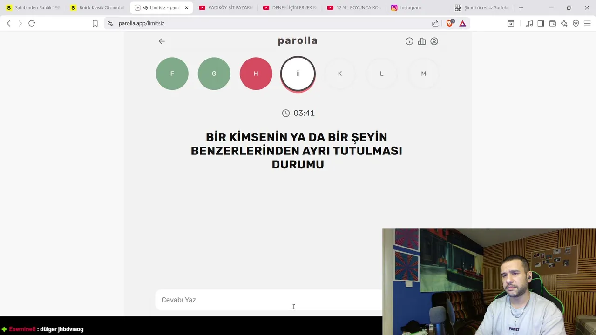596x335 pixels.
Task: Open the parolla info icon
Action: point(409,41)
